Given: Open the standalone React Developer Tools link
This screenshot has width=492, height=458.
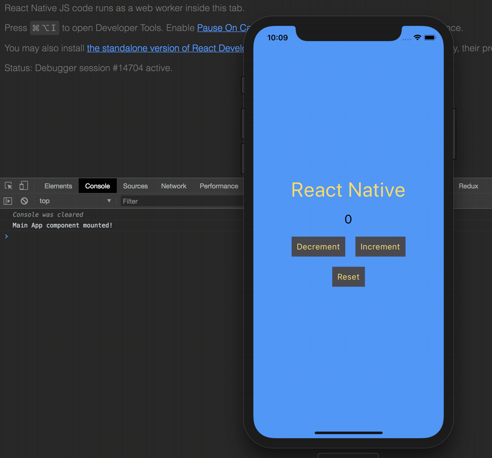Looking at the screenshot, I should pos(165,48).
